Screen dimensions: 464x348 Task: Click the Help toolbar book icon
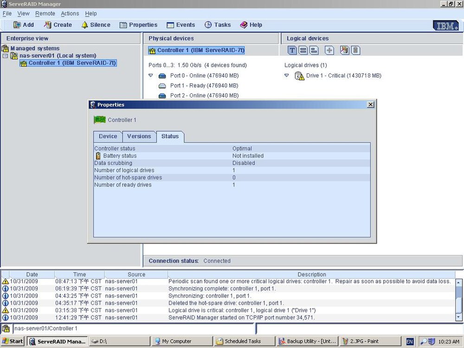coord(244,25)
